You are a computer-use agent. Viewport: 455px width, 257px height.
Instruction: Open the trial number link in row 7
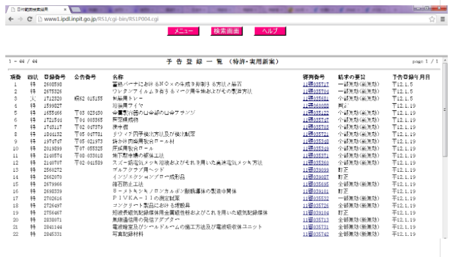[x=316, y=128]
